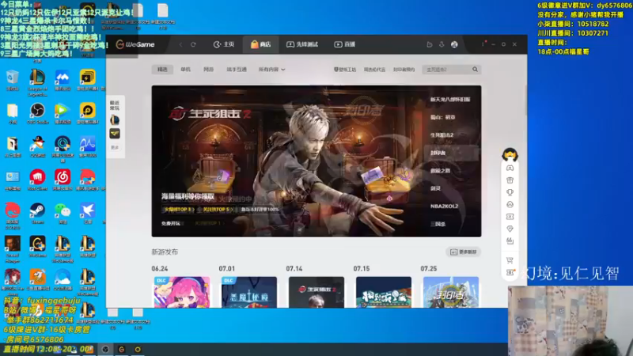633x356 pixels.
Task: Select the 单机 single-player filter
Action: point(186,70)
